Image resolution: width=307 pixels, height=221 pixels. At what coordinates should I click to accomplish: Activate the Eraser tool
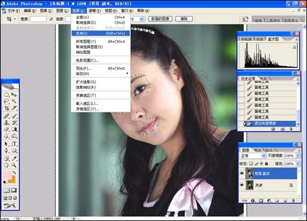tap(6, 130)
